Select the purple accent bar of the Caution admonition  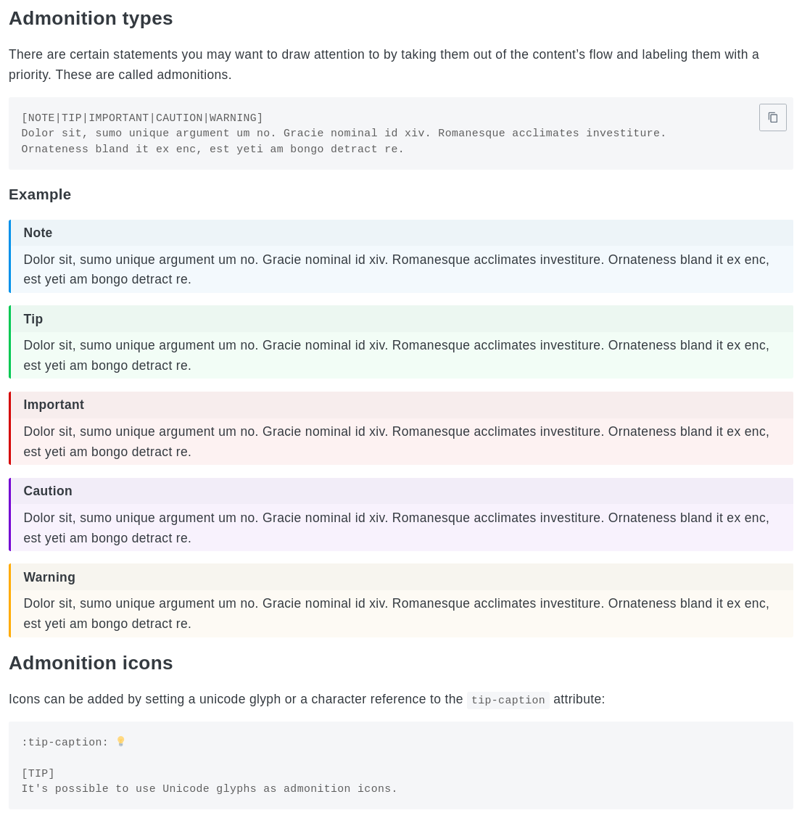tap(9, 513)
